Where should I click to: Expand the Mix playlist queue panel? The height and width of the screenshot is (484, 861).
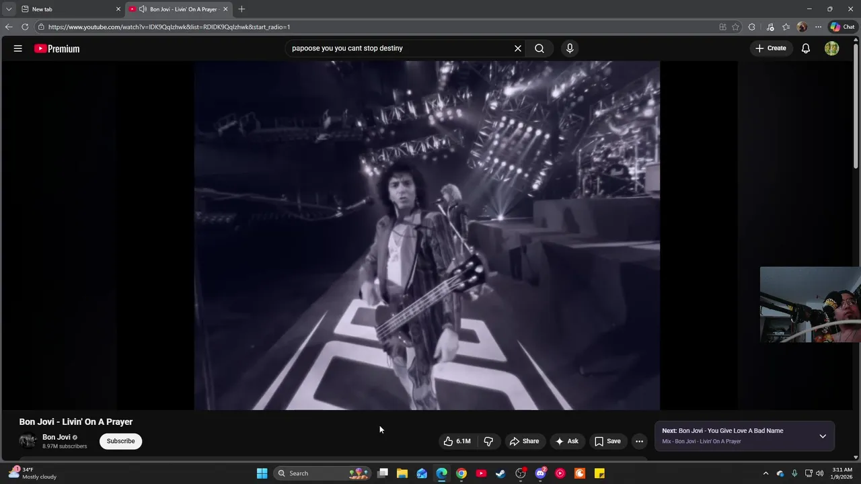coord(823,436)
